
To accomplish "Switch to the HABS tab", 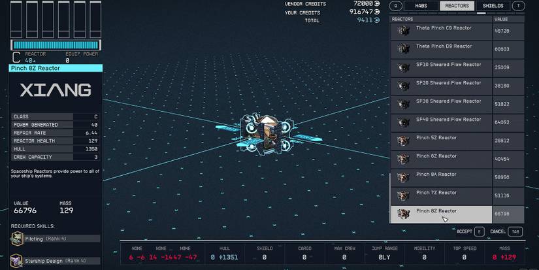I will point(421,6).
